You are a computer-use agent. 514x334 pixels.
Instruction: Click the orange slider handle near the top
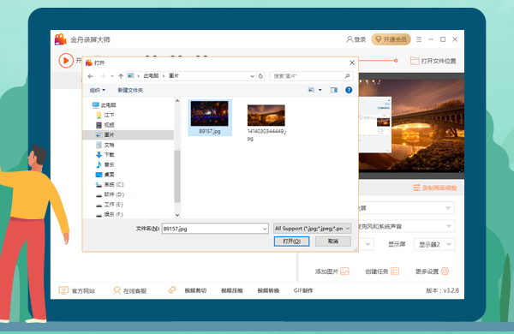point(396,61)
